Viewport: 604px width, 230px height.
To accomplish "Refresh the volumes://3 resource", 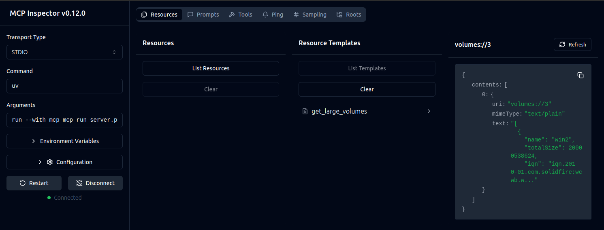I will click(x=572, y=44).
